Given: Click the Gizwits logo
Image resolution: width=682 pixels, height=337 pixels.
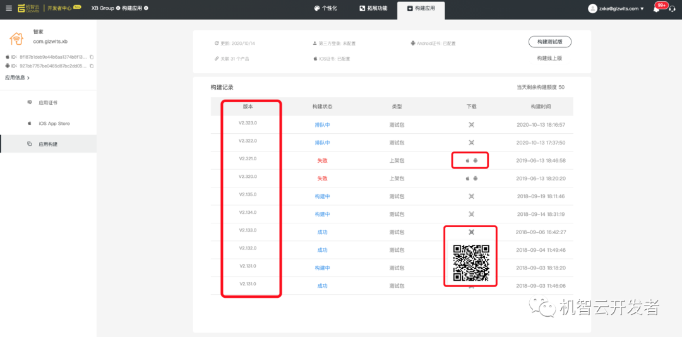Looking at the screenshot, I should pos(28,8).
